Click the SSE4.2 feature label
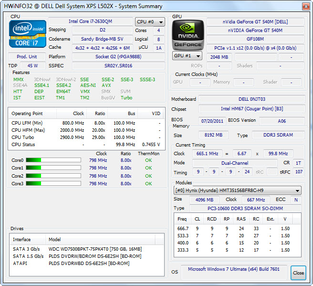 pos(63,85)
